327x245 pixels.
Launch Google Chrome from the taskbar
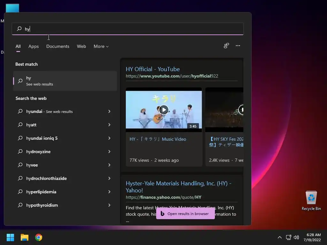pyautogui.click(x=39, y=237)
